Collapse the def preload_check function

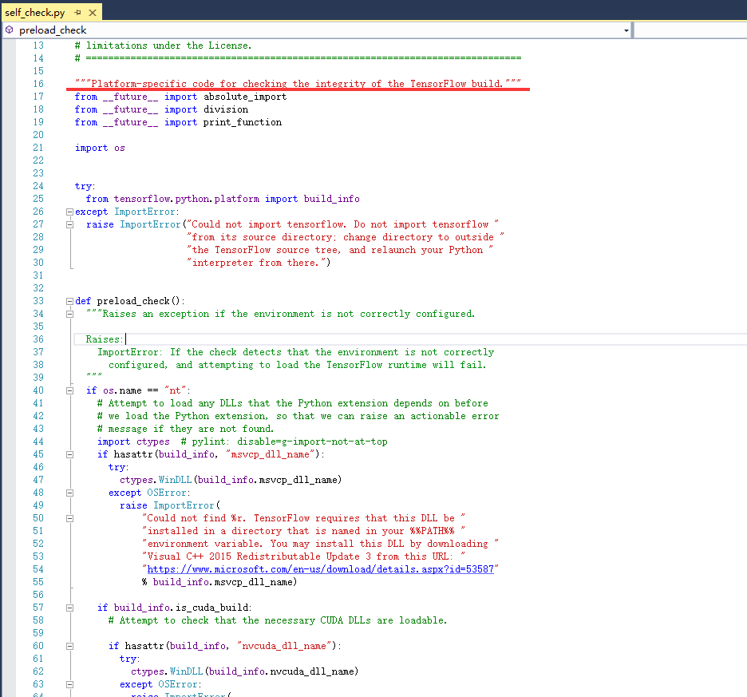click(x=70, y=301)
